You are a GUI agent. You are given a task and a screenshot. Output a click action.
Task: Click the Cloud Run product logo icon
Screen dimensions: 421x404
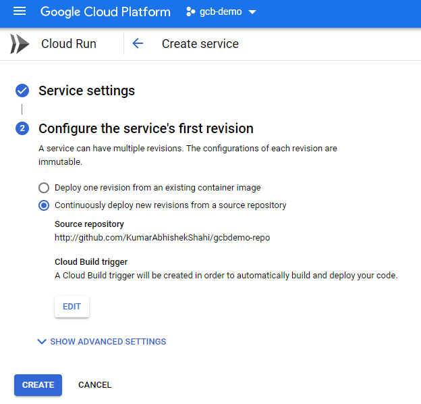(20, 44)
